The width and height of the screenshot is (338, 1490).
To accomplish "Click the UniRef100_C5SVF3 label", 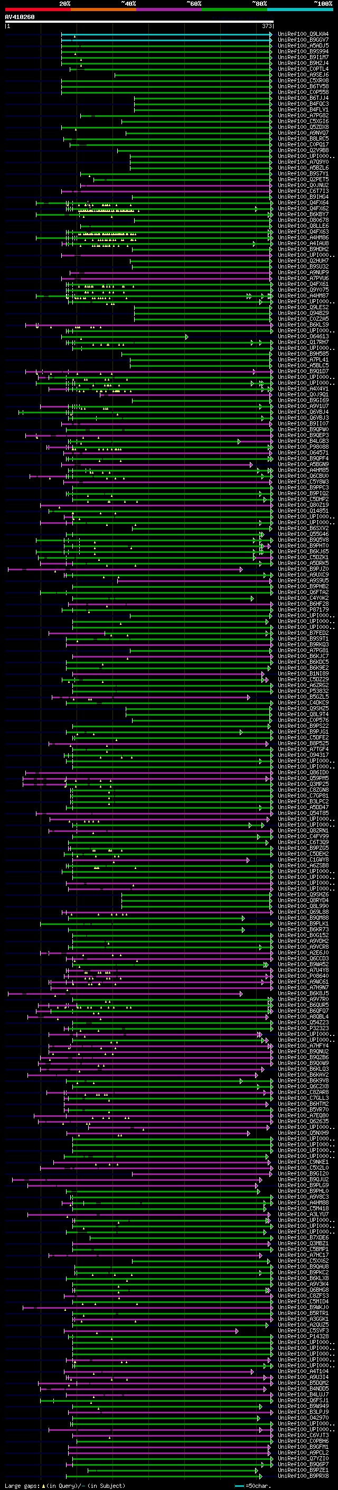I will click(x=303, y=1330).
